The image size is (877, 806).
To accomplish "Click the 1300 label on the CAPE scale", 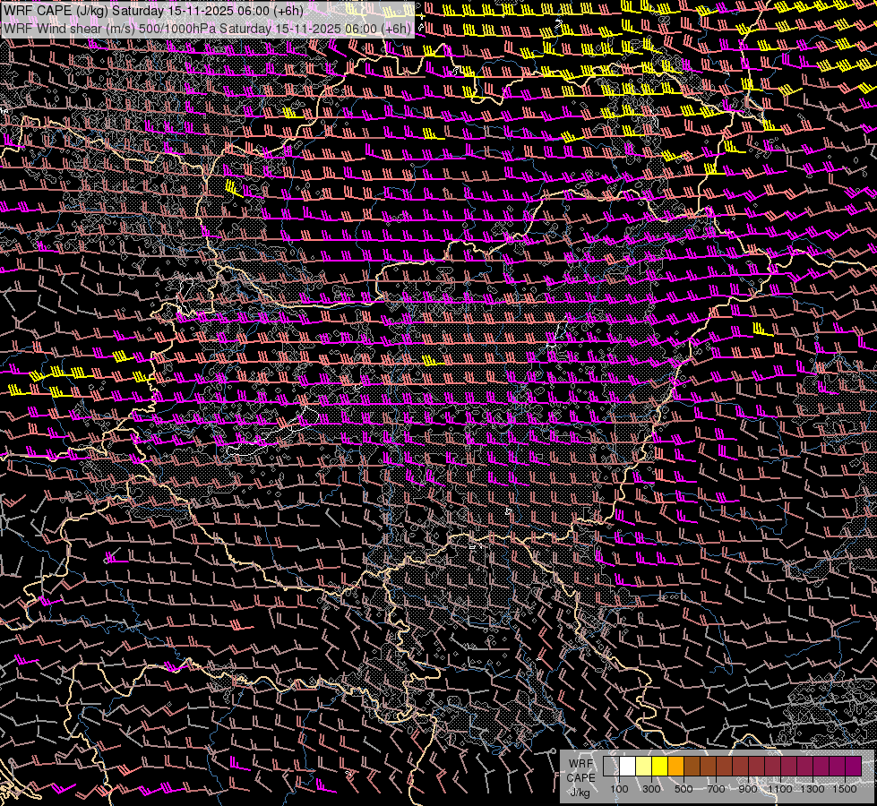I will pos(813,789).
